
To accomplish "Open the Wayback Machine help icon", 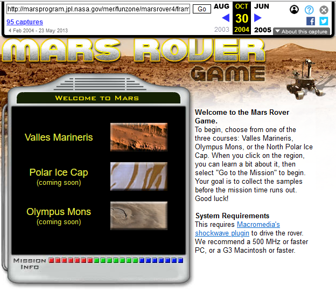I will coord(309,10).
